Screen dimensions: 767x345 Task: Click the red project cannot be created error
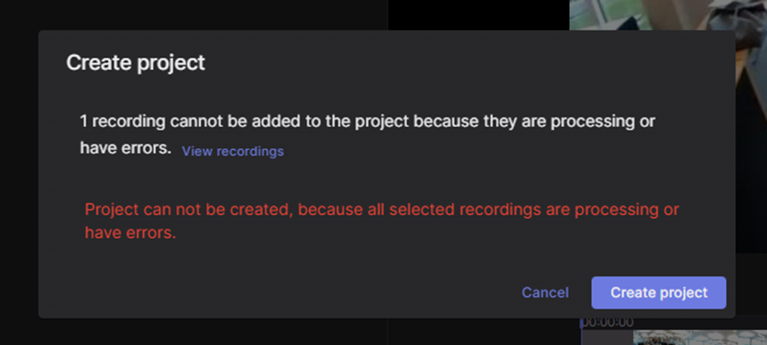(x=382, y=221)
